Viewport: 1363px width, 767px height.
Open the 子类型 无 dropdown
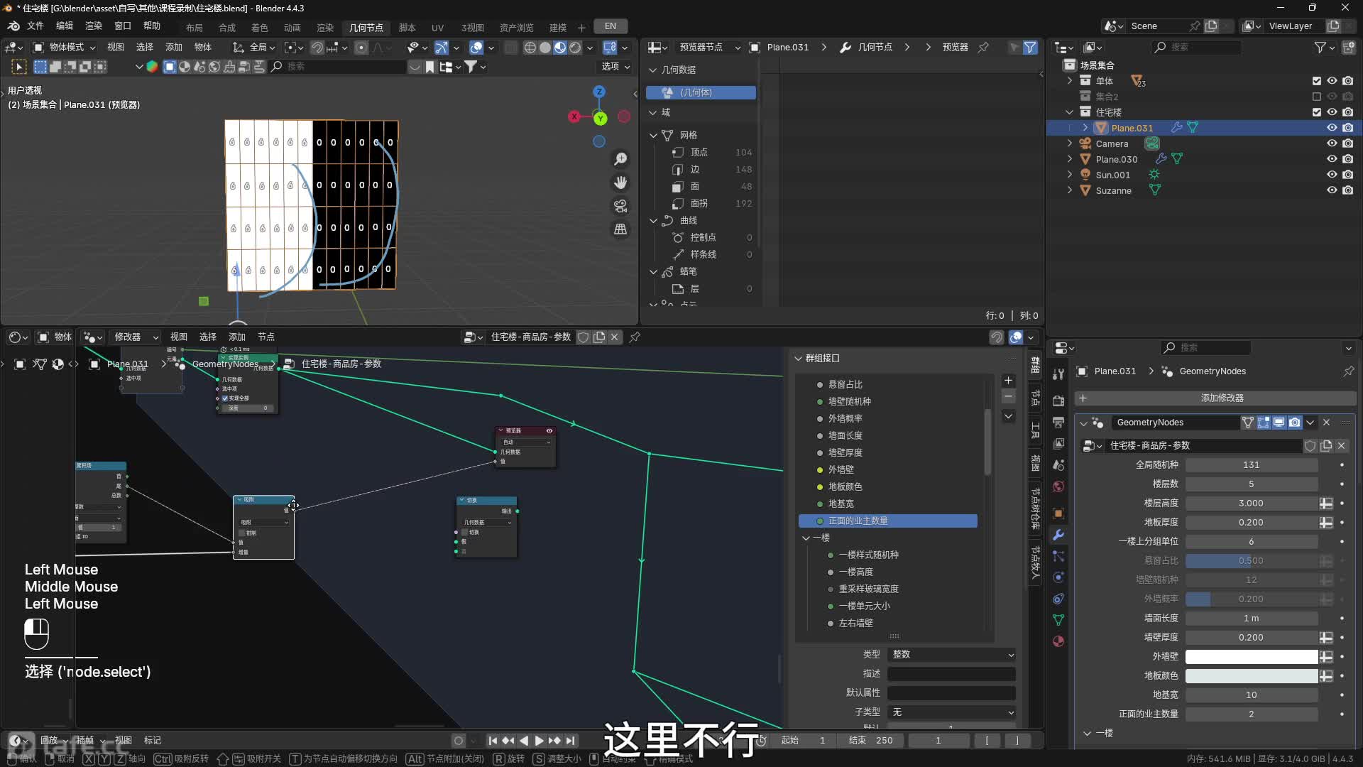click(x=952, y=712)
